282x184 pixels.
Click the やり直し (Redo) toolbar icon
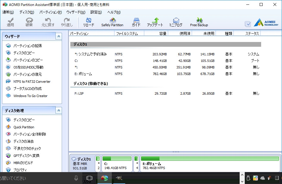[x=67, y=22]
